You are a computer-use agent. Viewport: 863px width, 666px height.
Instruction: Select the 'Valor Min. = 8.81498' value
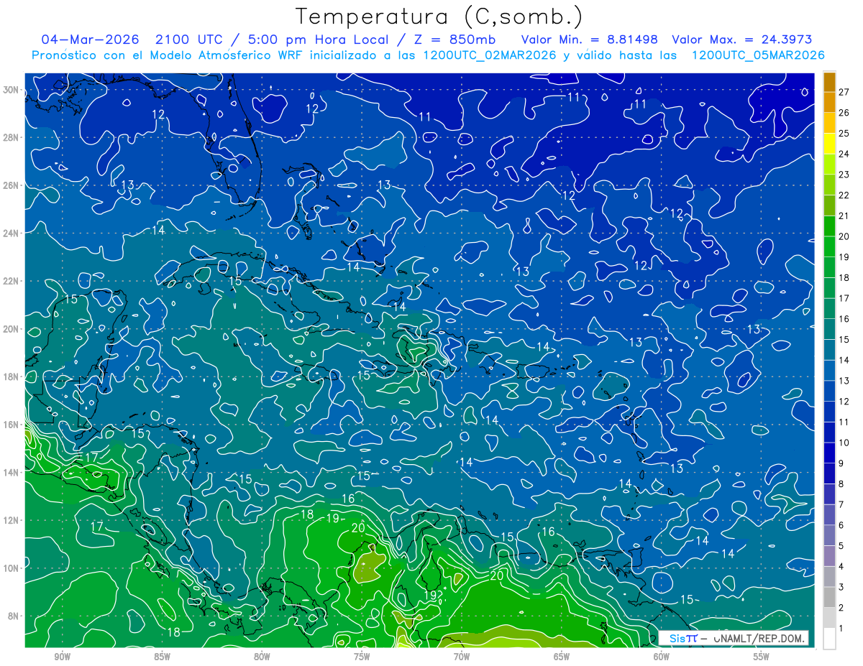click(x=588, y=40)
